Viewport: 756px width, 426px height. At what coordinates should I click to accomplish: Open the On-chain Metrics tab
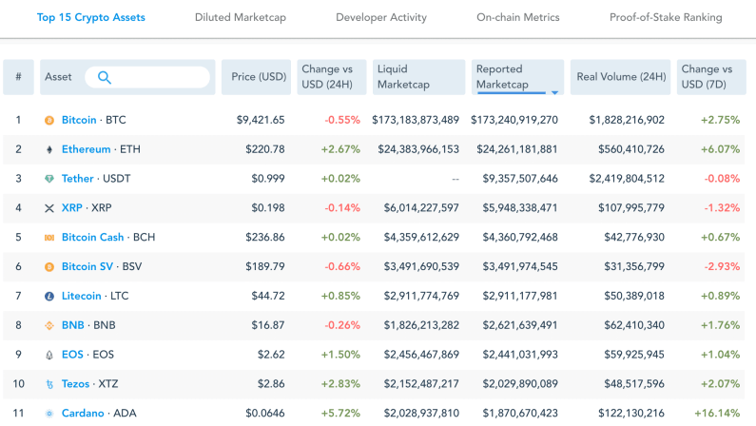point(518,17)
